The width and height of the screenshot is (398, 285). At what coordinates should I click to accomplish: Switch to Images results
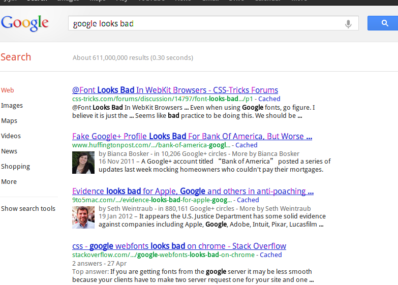(x=12, y=105)
